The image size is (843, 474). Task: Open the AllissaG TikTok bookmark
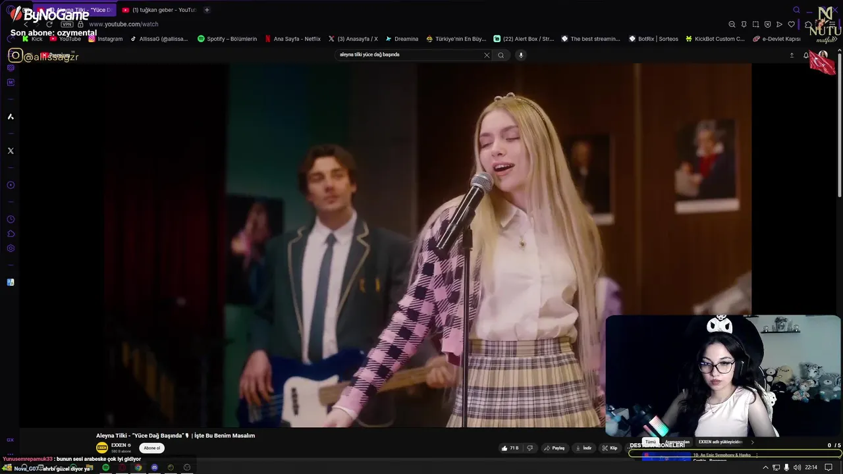tap(159, 39)
